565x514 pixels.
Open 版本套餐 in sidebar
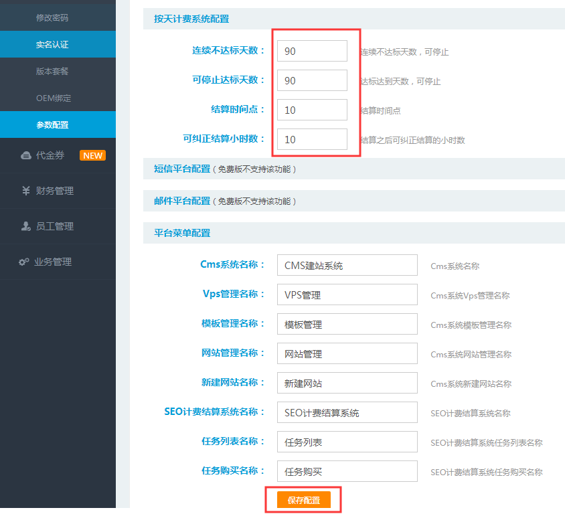[x=52, y=71]
